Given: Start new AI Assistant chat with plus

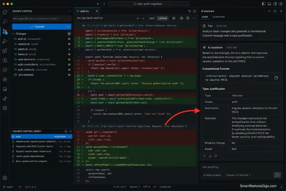Looking at the screenshot, I should click(269, 11).
